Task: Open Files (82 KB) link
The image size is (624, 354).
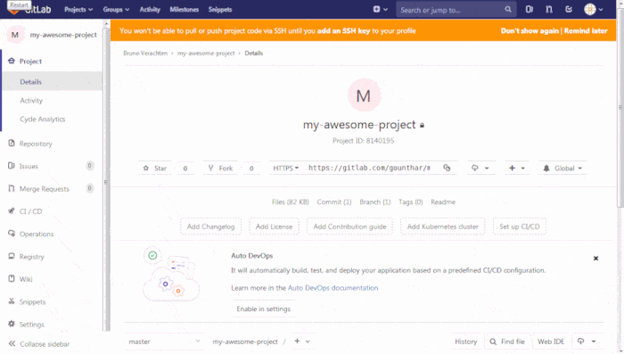Action: click(291, 202)
